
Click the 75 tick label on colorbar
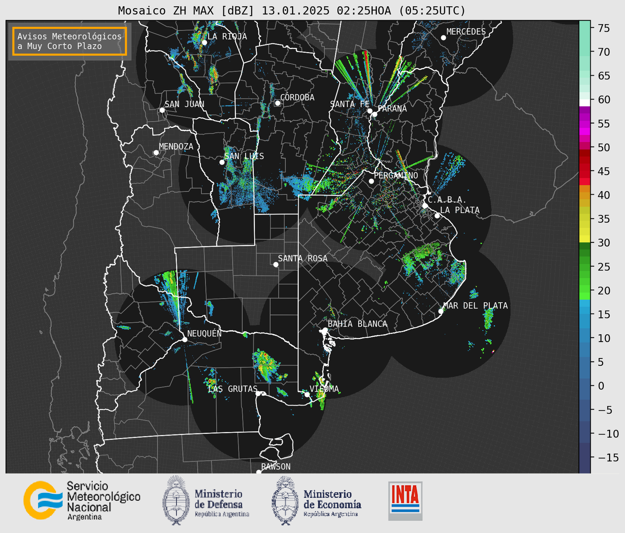tap(604, 28)
